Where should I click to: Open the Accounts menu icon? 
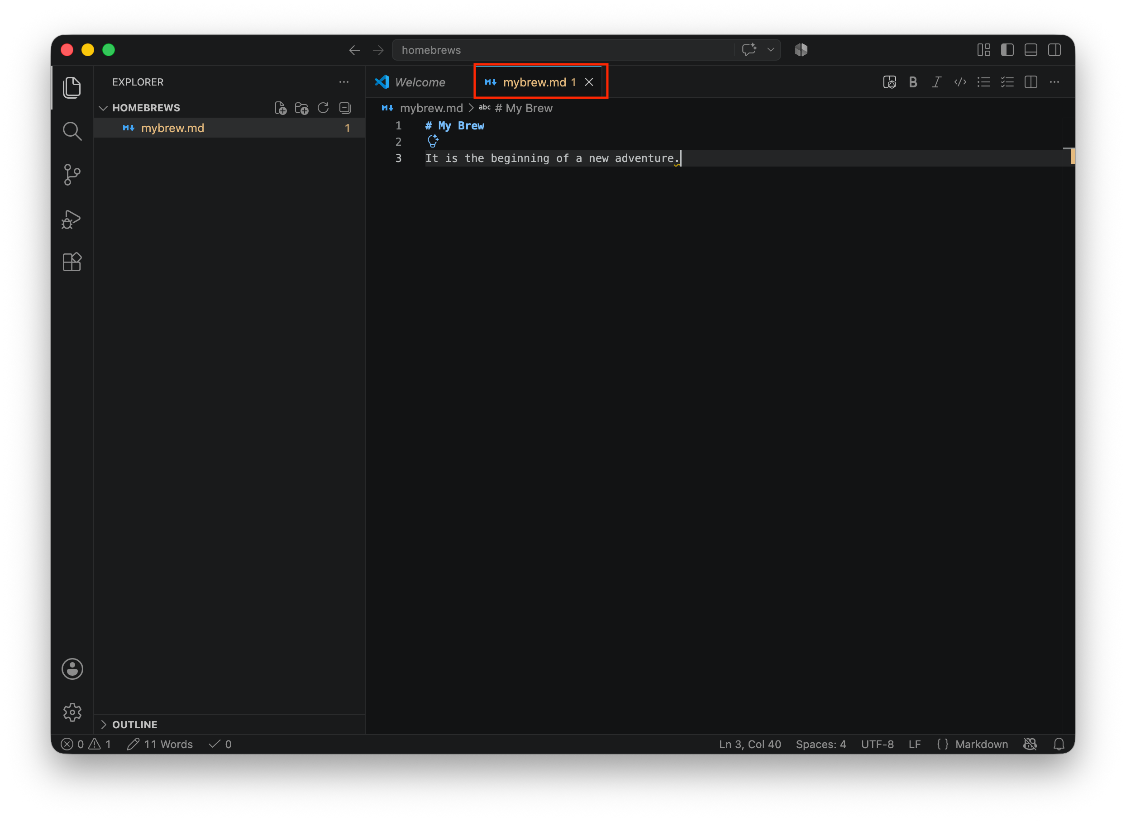pos(72,669)
